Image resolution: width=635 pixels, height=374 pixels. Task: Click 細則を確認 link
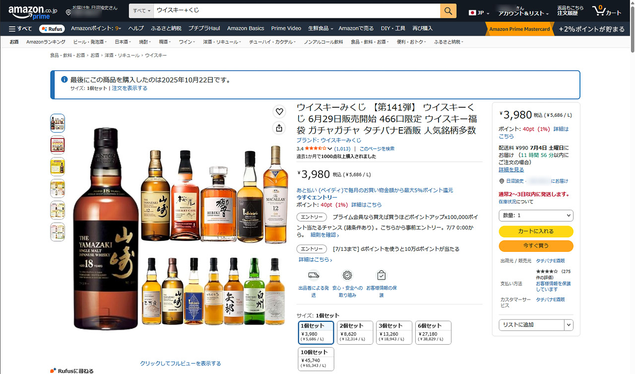click(x=325, y=235)
